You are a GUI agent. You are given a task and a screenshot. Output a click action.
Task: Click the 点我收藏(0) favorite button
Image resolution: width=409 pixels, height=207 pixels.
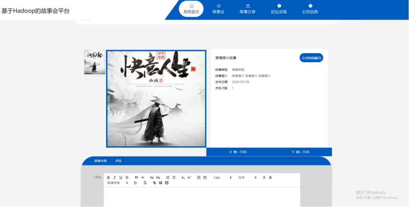pyautogui.click(x=311, y=58)
